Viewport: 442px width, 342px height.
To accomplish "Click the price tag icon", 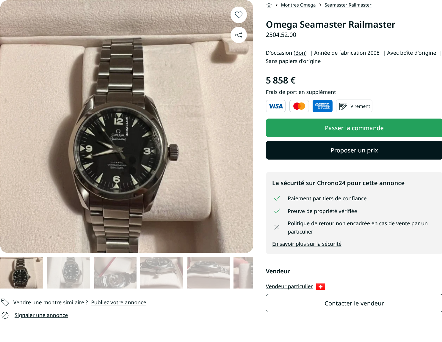I will [5, 302].
